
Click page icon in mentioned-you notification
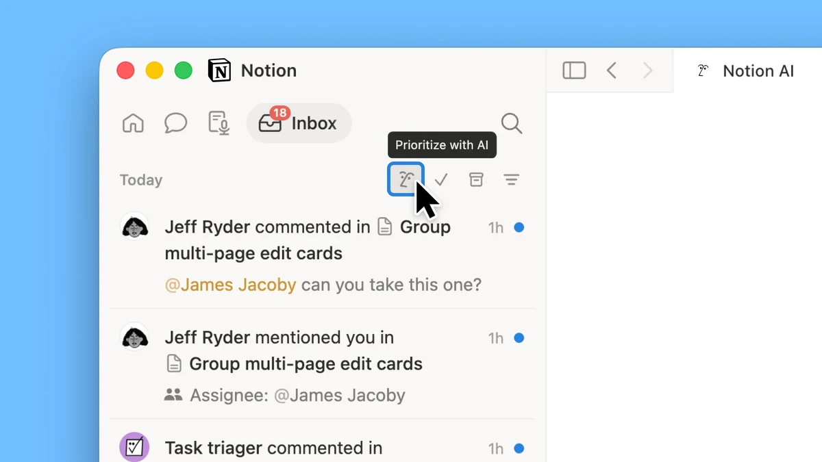pos(174,363)
